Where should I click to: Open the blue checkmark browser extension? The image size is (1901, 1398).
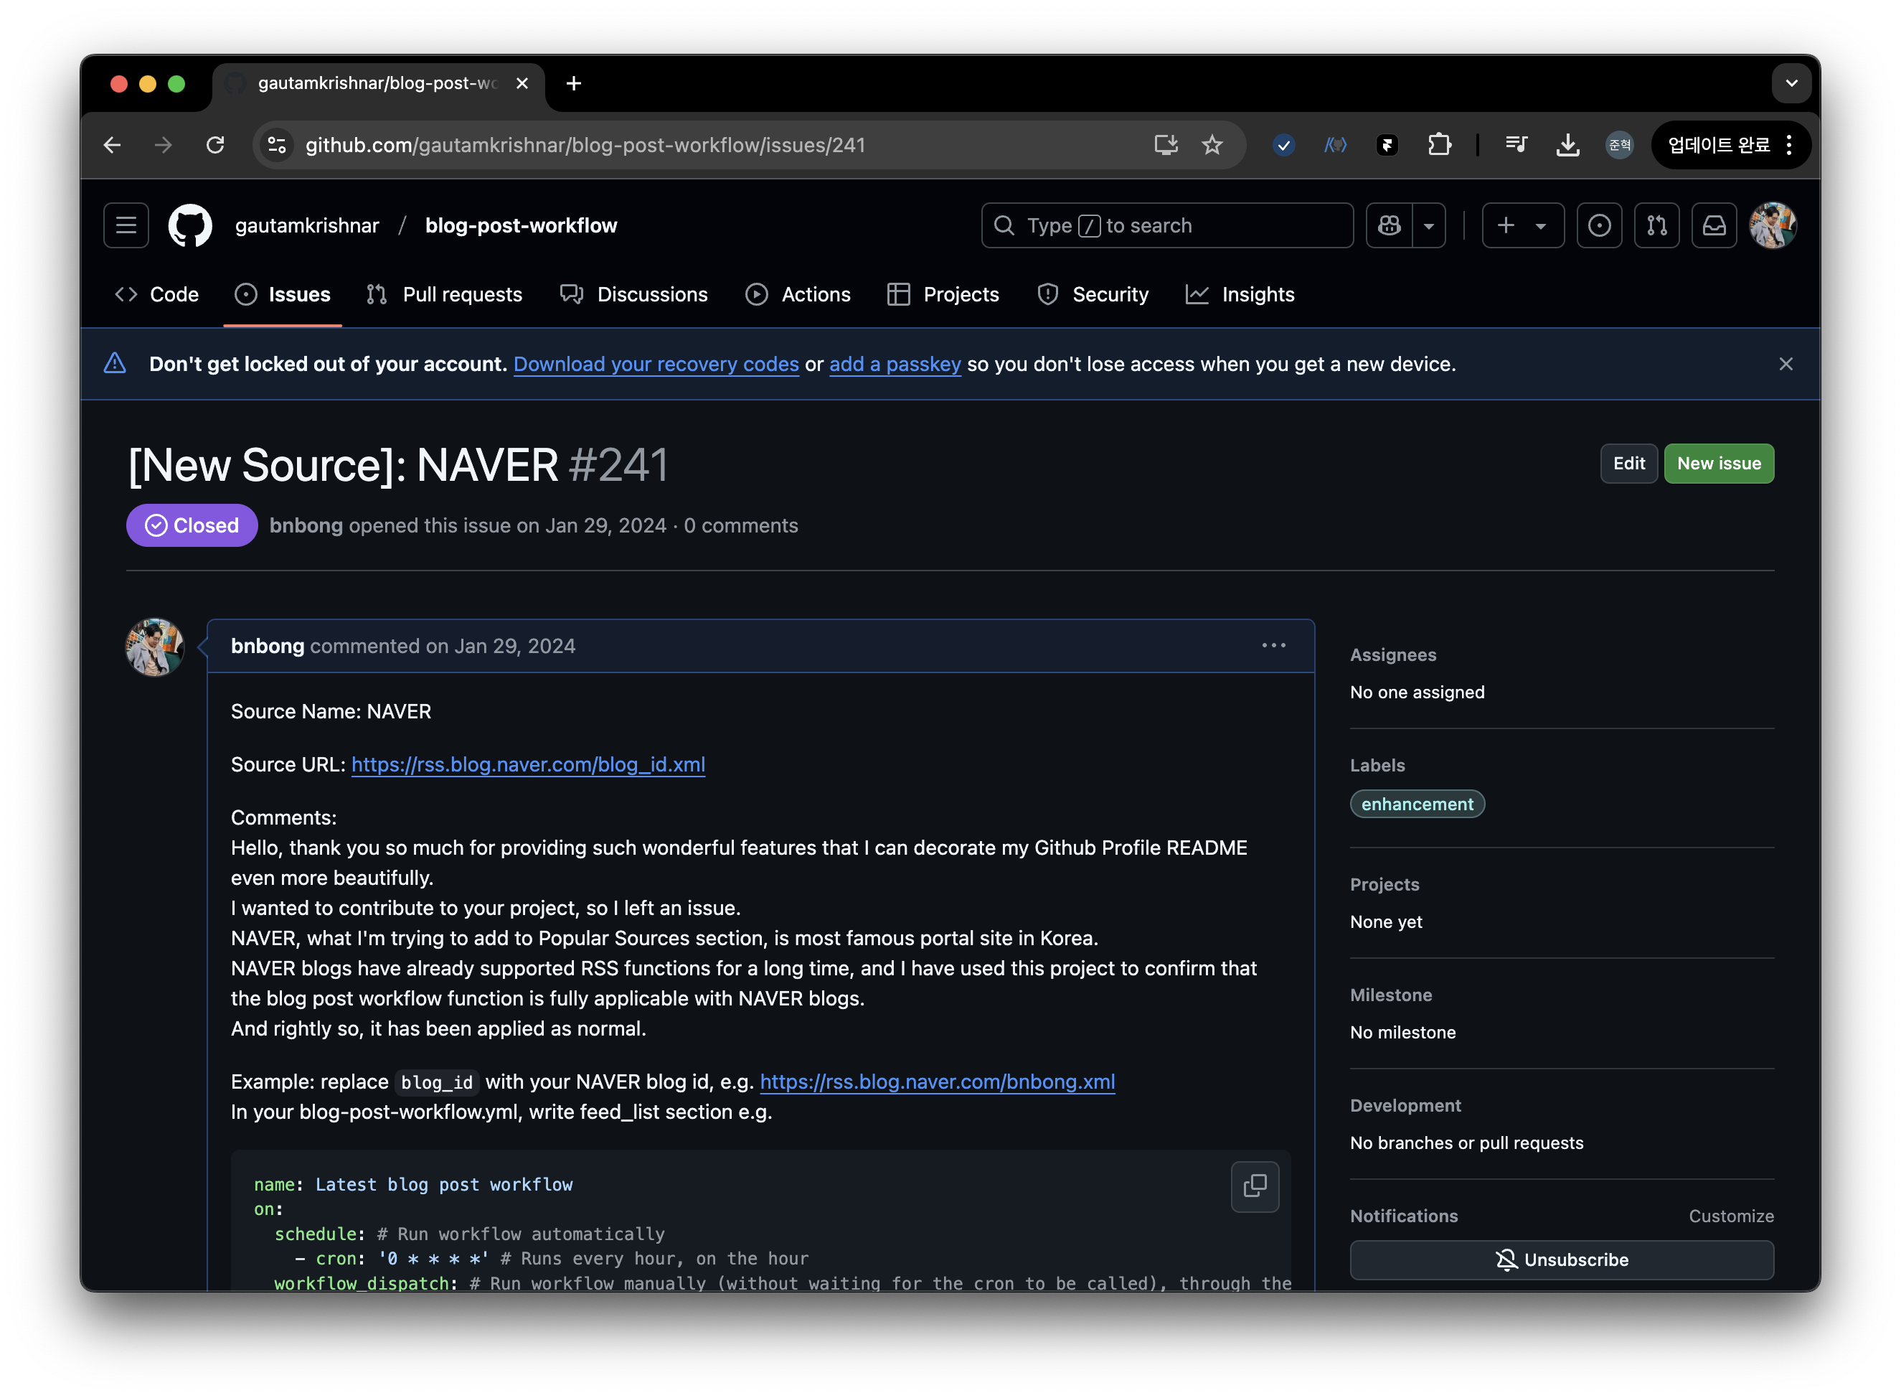click(1283, 146)
